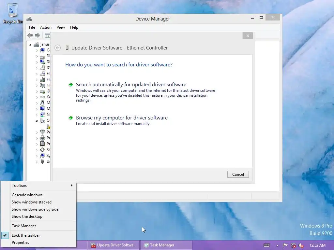Image resolution: width=334 pixels, height=250 pixels.
Task: Open taskbar Properties from the context menu
Action: coord(38,243)
